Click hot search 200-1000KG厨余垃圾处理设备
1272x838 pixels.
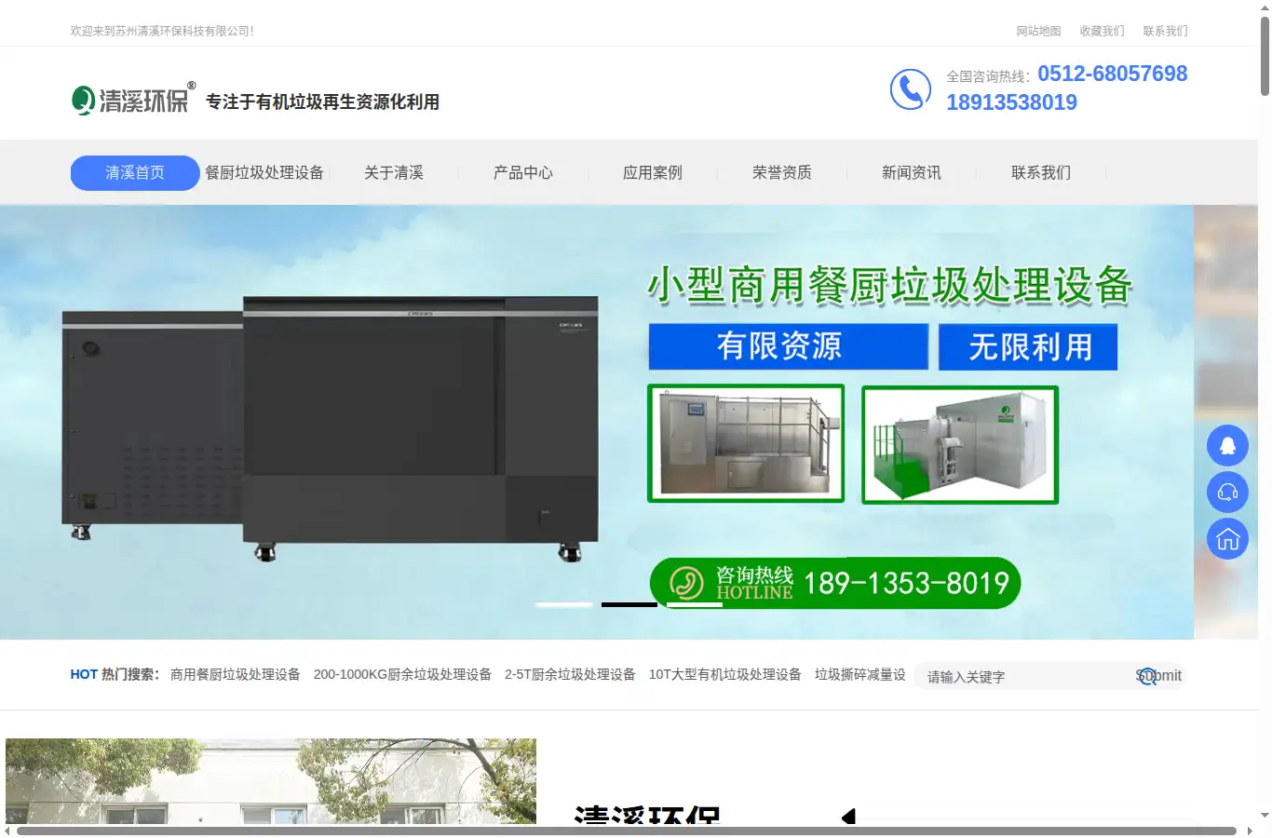pyautogui.click(x=402, y=675)
